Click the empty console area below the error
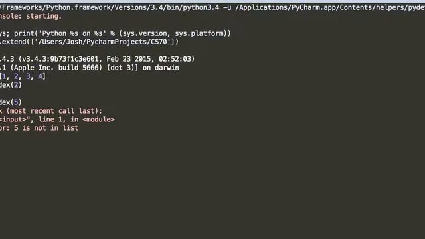425x239 pixels. point(212,185)
